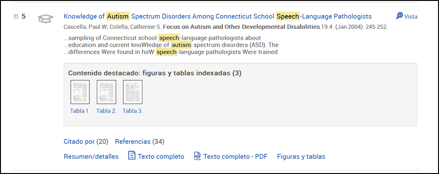Viewport: 439px width, 174px height.
Task: Click the Tabla 2. text link
Action: coord(107,111)
